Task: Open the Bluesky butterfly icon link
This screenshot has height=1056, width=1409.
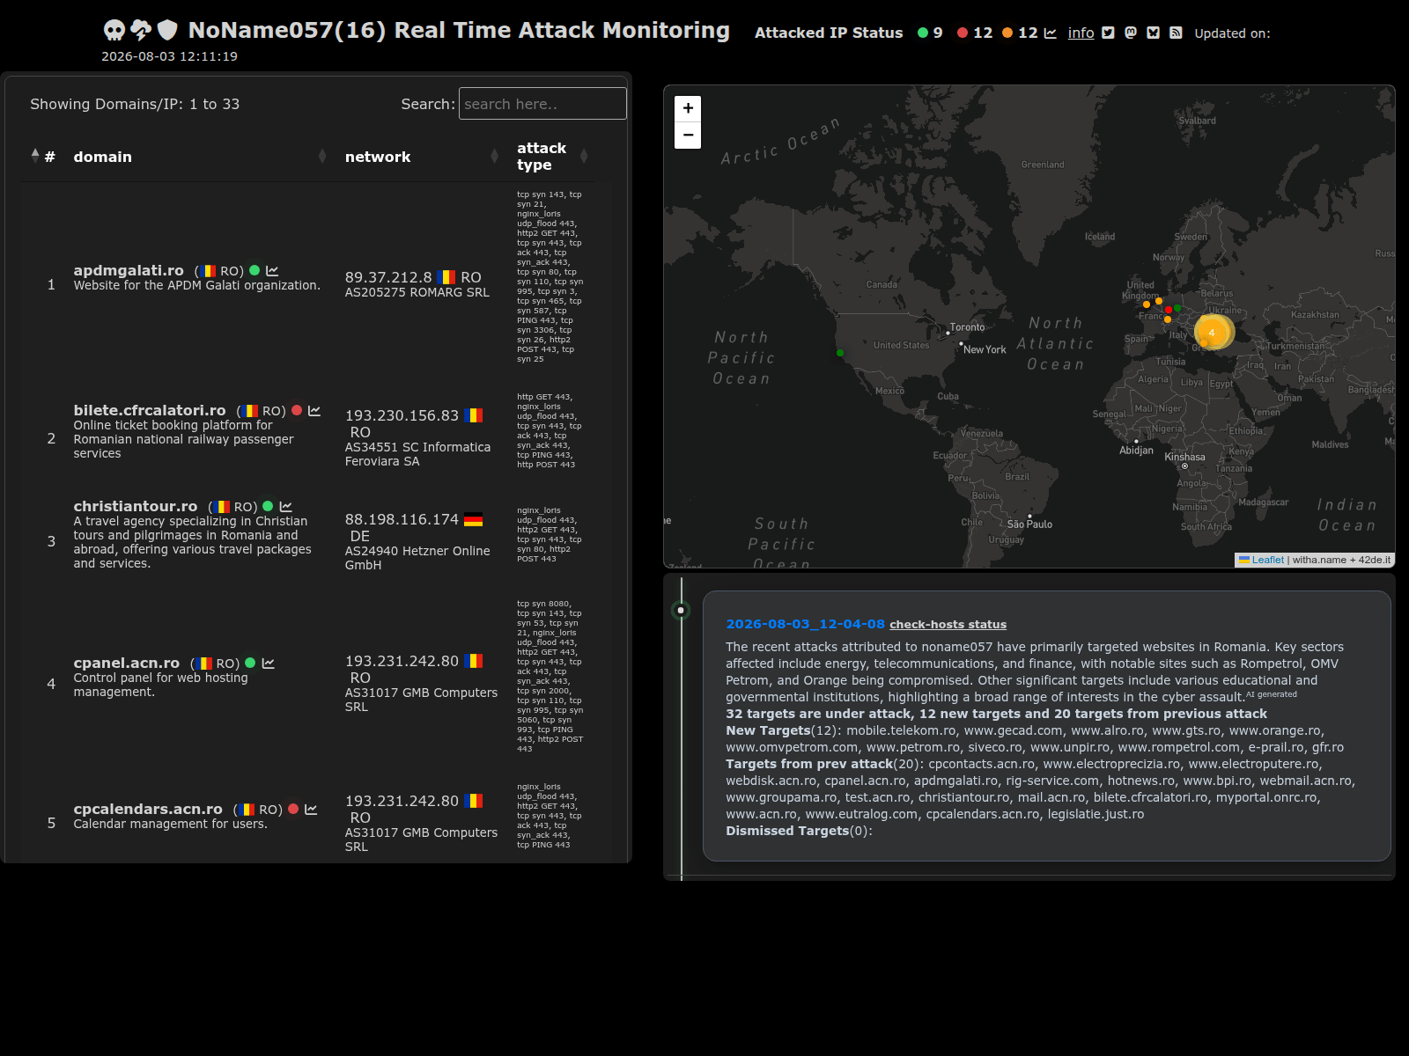Action: 1153,33
